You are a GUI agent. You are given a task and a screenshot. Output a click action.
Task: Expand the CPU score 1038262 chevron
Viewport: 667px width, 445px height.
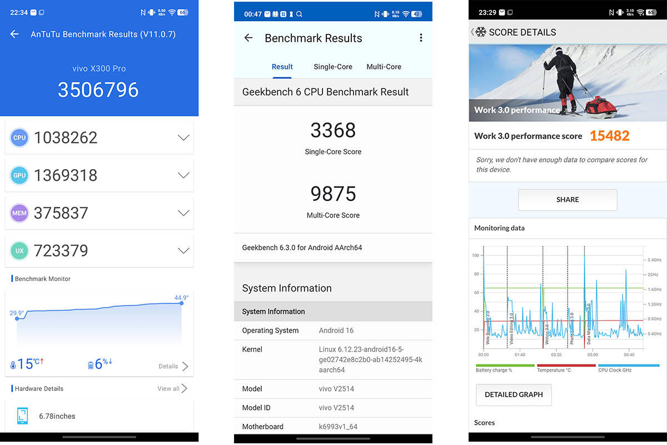pyautogui.click(x=183, y=137)
